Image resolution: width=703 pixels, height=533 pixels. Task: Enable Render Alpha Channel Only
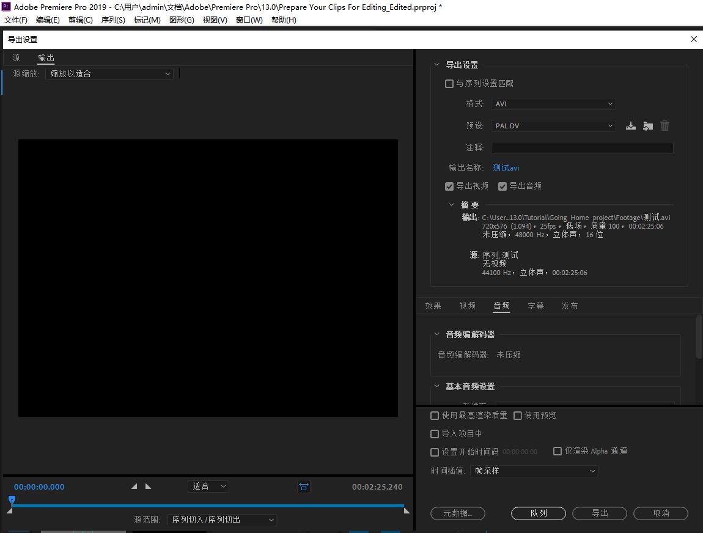click(558, 451)
